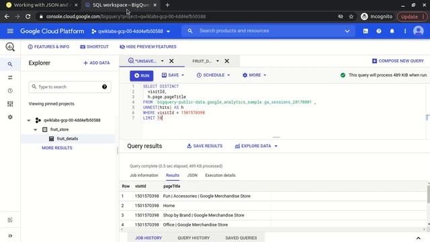Go back in the browser
Viewport: 430px width, 242px height.
tap(7, 16)
